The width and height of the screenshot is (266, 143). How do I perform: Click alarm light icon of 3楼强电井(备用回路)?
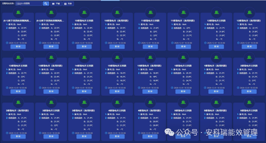coord(84,102)
